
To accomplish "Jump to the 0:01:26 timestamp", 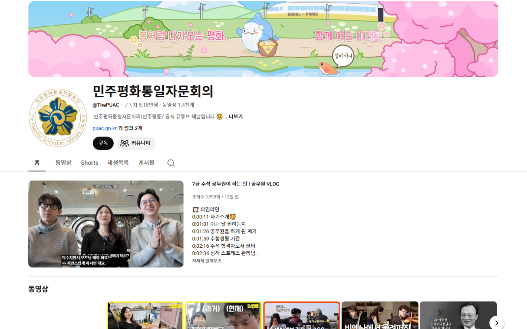I will 201,231.
